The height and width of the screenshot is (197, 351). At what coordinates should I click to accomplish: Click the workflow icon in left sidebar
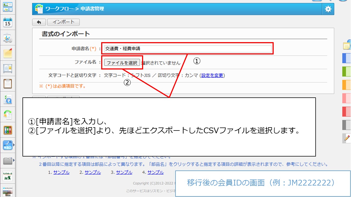[x=7, y=114]
